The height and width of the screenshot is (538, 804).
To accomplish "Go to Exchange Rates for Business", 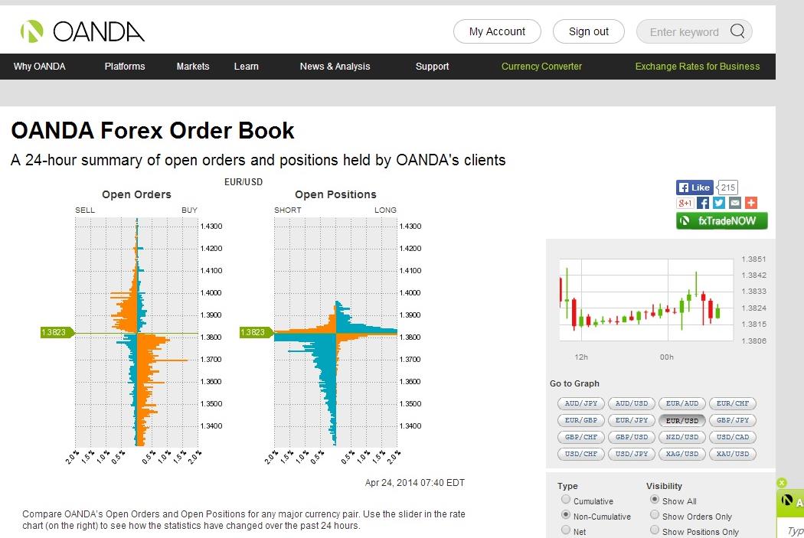I will click(698, 67).
